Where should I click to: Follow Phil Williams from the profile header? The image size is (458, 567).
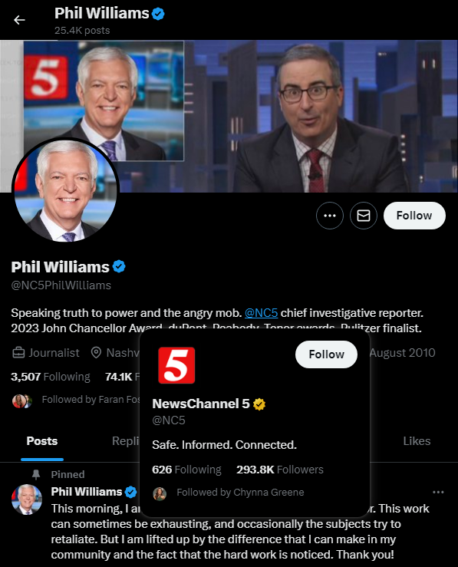tap(414, 216)
